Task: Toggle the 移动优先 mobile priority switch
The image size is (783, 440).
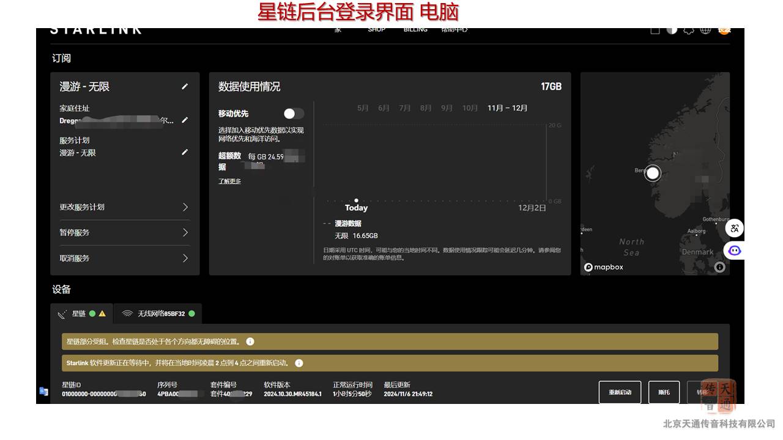Action: [x=294, y=114]
